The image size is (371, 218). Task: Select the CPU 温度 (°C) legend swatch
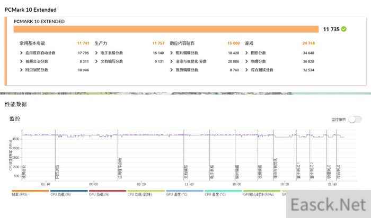point(223,191)
